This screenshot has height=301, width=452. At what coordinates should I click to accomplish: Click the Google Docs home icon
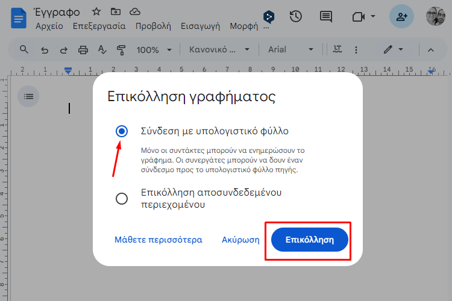point(19,18)
